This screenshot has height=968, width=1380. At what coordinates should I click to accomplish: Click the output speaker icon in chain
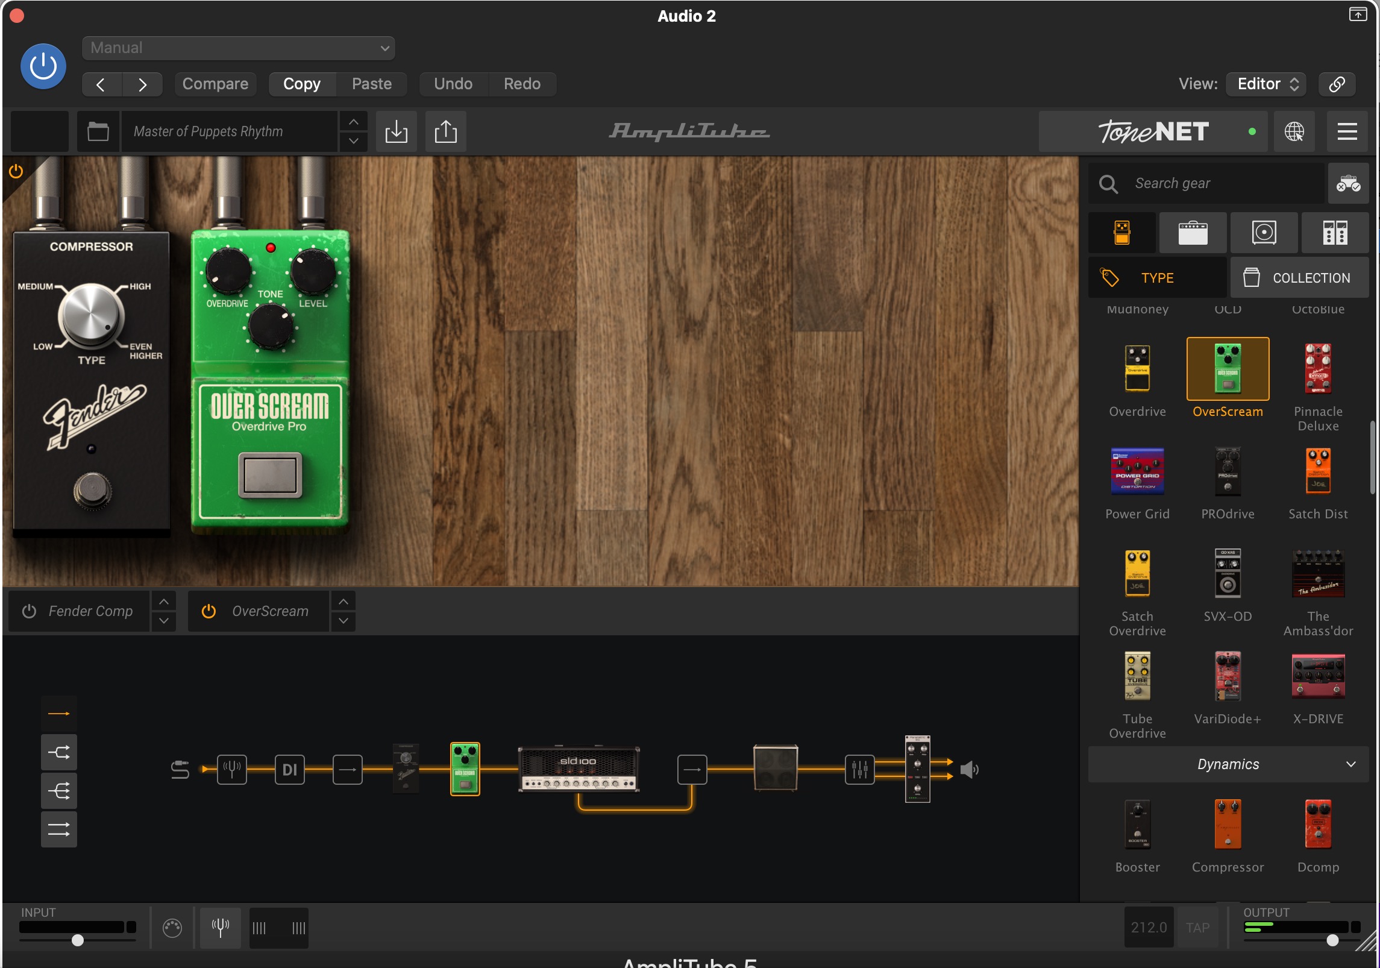coord(969,770)
